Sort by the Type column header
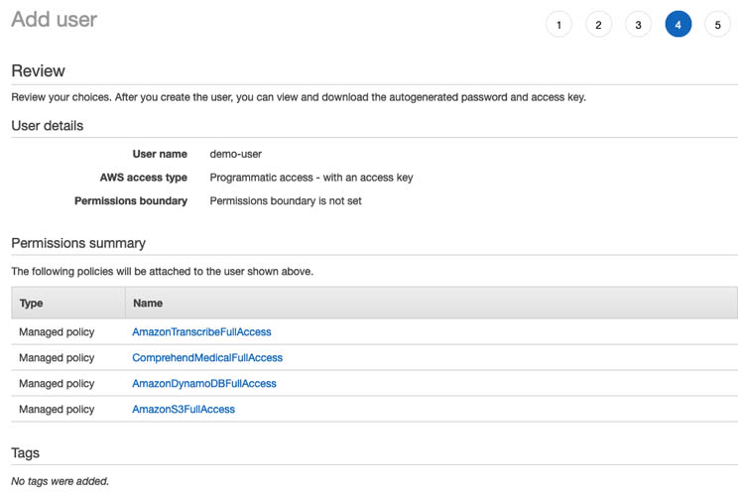Screen dimensions: 744x497 pyautogui.click(x=68, y=303)
